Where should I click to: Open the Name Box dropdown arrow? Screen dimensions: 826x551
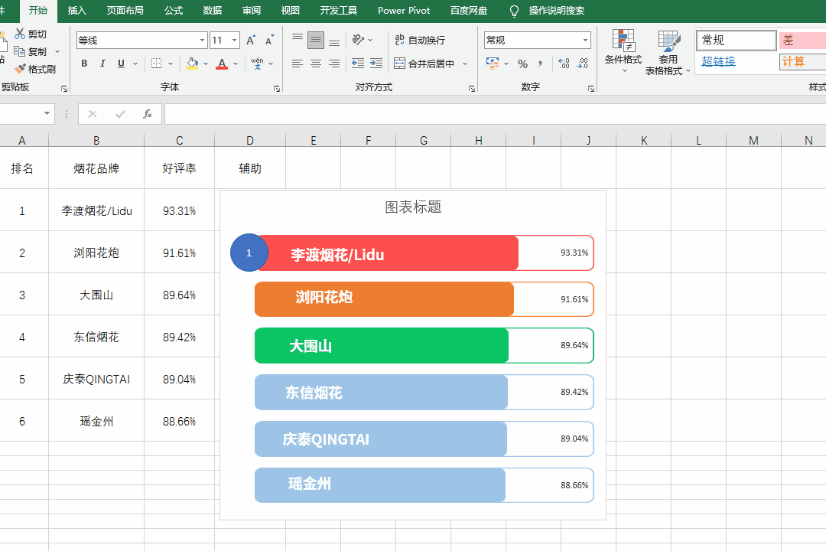coord(47,113)
